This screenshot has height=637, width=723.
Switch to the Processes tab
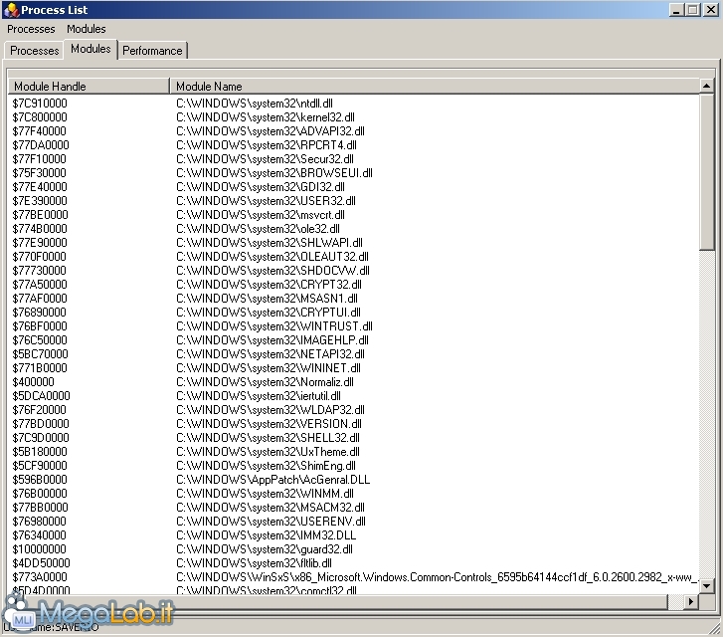pyautogui.click(x=35, y=51)
